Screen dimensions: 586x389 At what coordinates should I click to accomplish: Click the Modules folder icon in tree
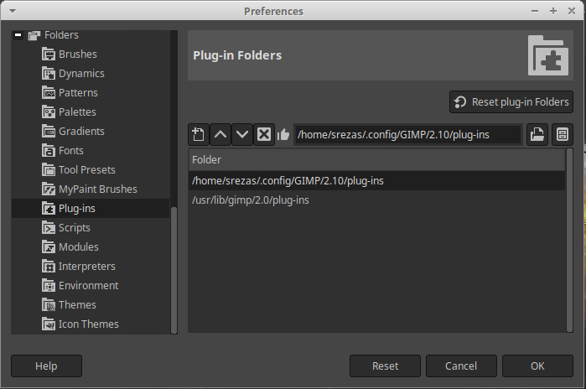pyautogui.click(x=49, y=247)
